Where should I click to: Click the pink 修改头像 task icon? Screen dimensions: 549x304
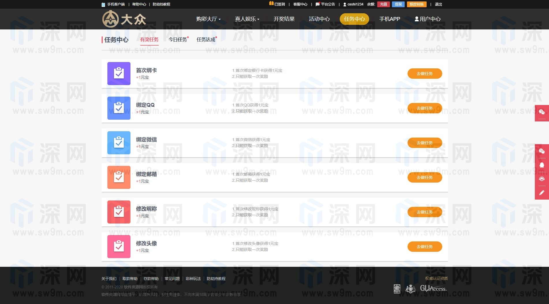[119, 247]
